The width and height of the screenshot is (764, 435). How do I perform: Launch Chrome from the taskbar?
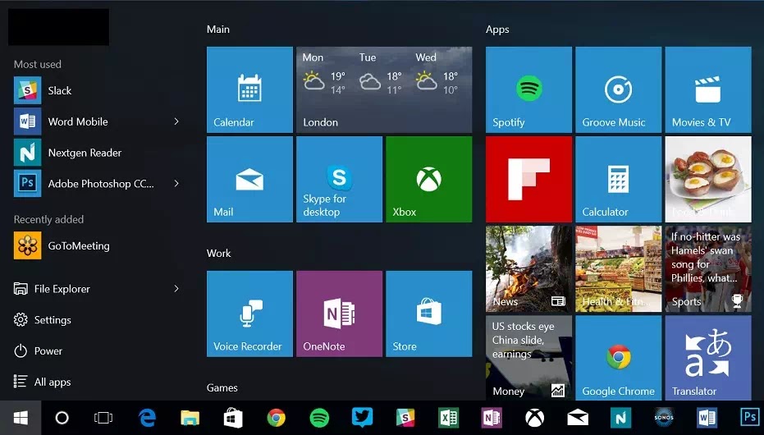point(277,418)
